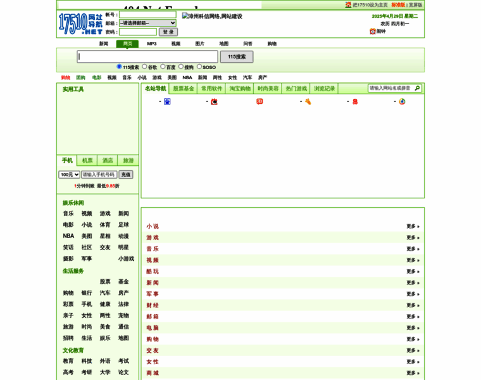Switch to the 旅游 tab

[128, 160]
